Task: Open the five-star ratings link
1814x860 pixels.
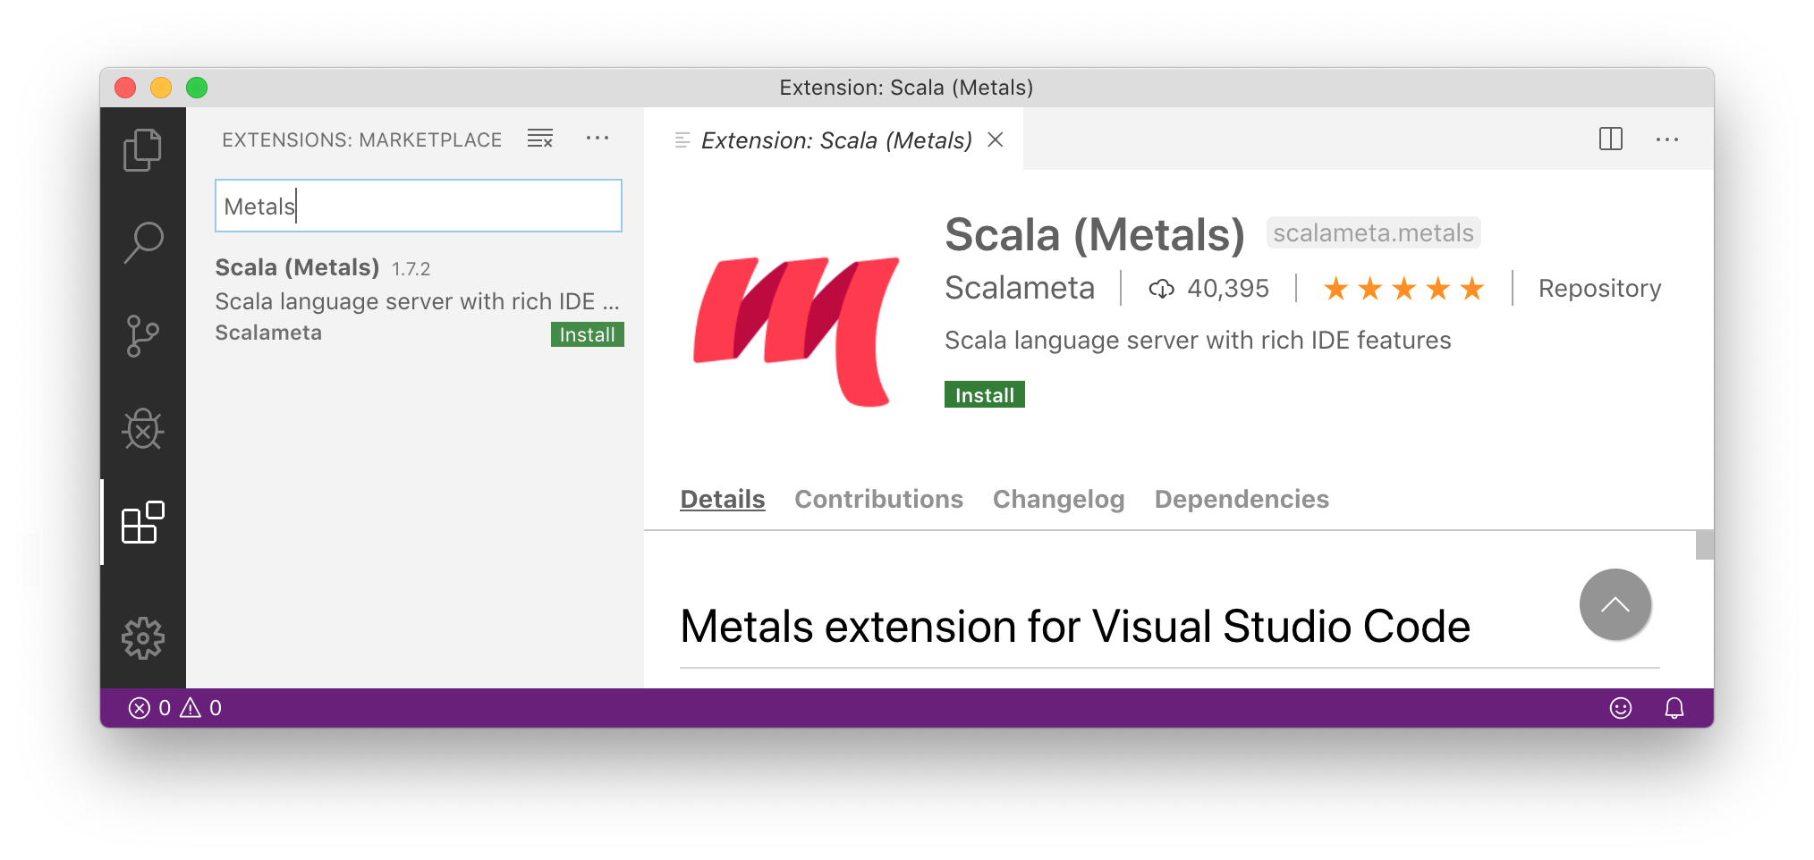Action: point(1403,289)
